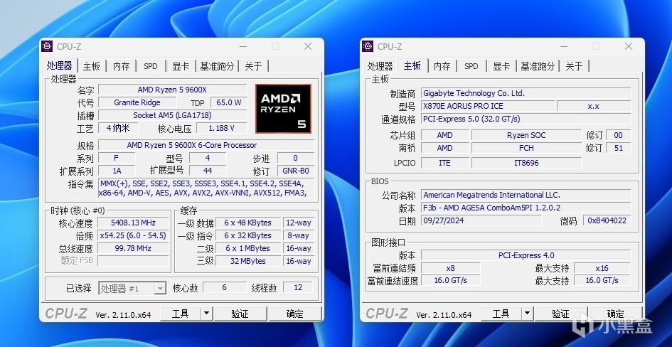Switch to SPD tab in left window

151,66
